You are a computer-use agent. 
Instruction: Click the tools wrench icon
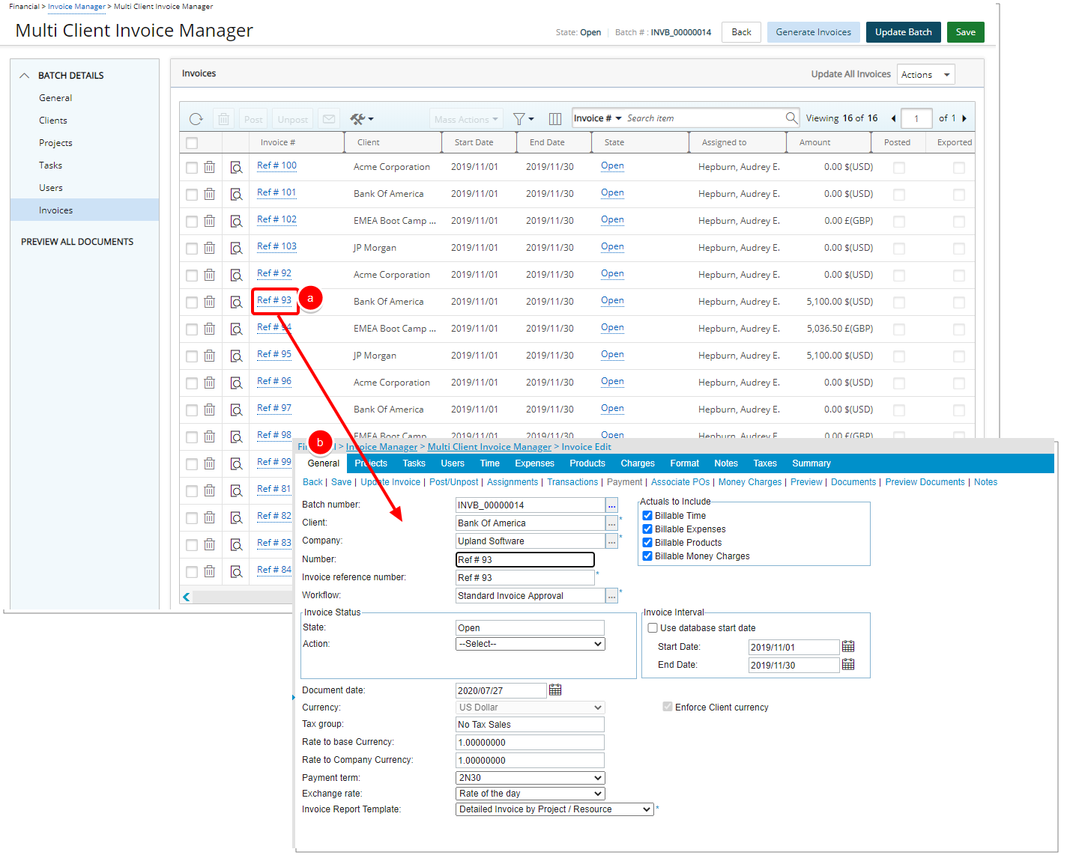(x=358, y=119)
